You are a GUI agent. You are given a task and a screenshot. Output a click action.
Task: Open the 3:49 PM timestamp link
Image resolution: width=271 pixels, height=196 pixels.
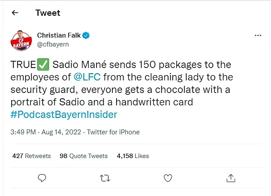click(x=23, y=132)
